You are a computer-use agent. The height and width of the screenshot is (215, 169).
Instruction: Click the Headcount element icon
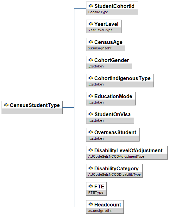pos(91,205)
